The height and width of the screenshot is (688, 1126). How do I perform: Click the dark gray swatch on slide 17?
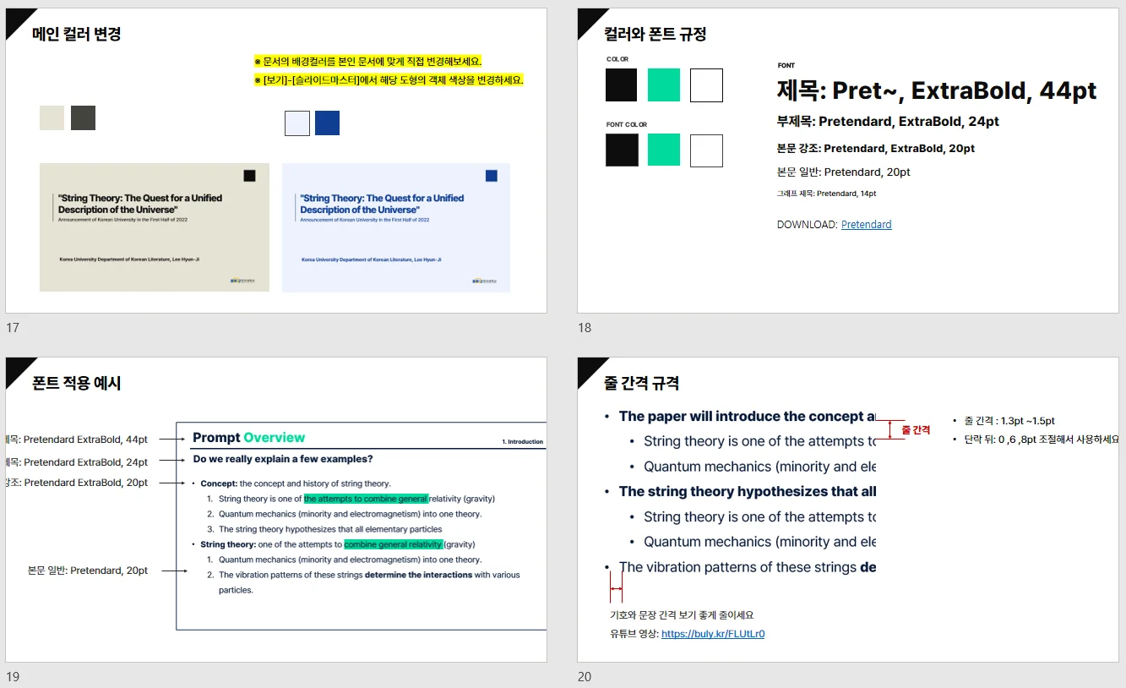[83, 117]
